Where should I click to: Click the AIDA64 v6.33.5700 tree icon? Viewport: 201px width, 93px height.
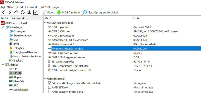tap(3, 23)
